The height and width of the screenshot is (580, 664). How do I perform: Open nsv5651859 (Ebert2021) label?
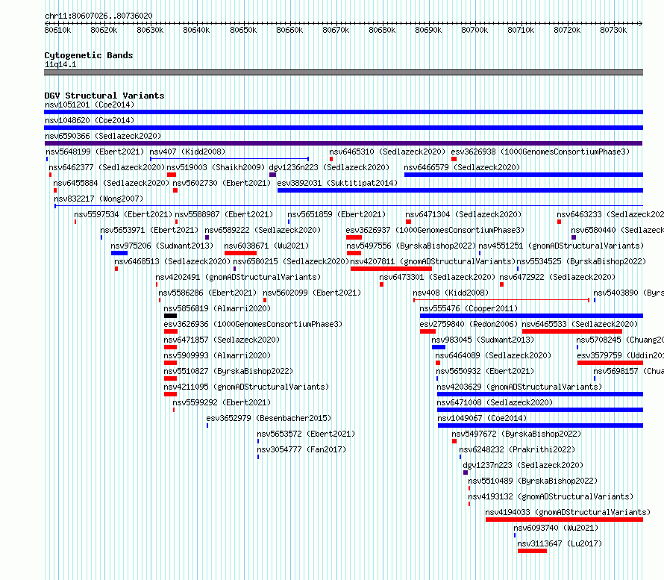(336, 214)
